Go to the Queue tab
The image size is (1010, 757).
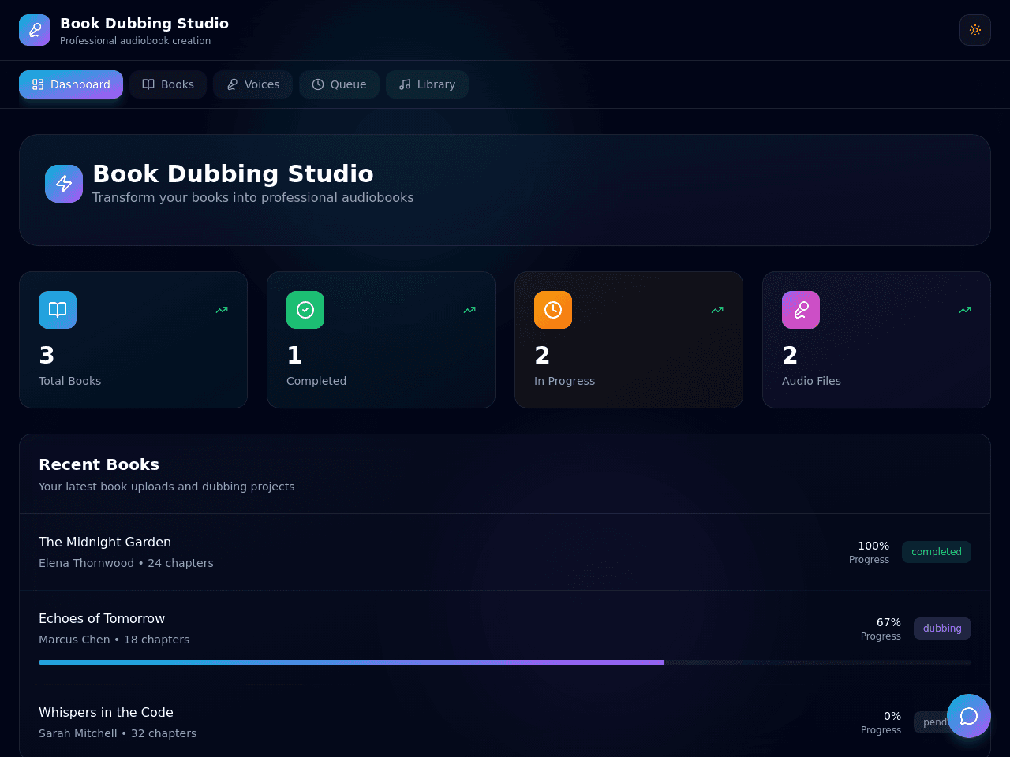(339, 84)
